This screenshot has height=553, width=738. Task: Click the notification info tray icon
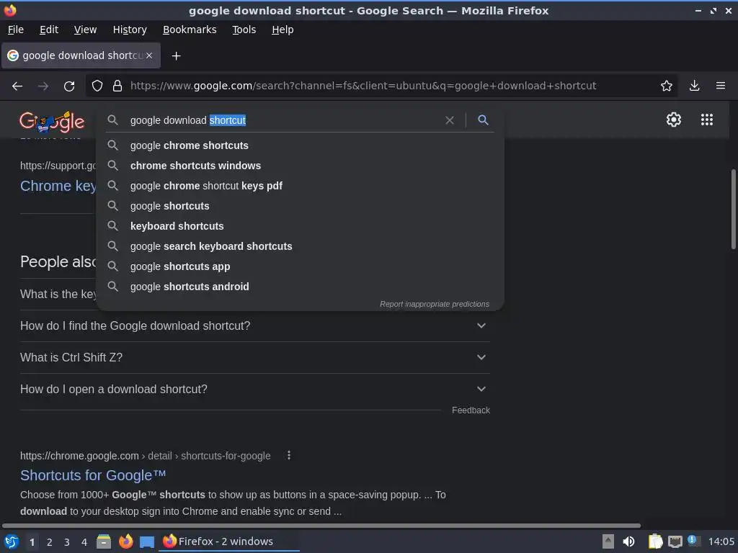(693, 540)
